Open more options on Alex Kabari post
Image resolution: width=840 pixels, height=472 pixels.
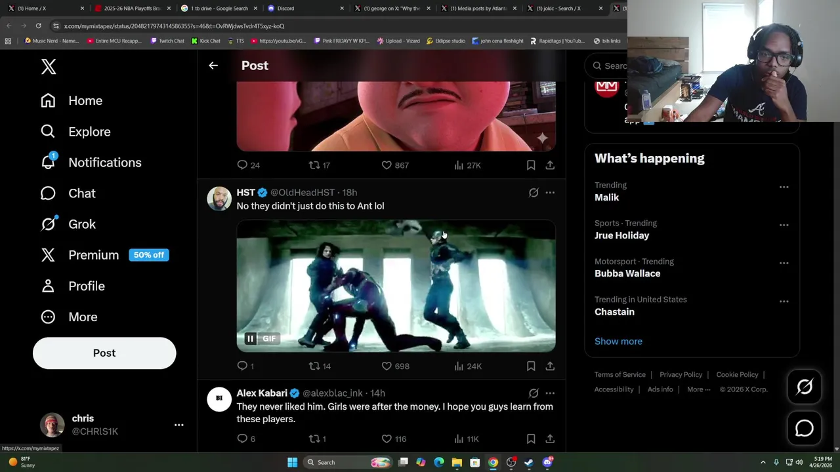pos(550,393)
